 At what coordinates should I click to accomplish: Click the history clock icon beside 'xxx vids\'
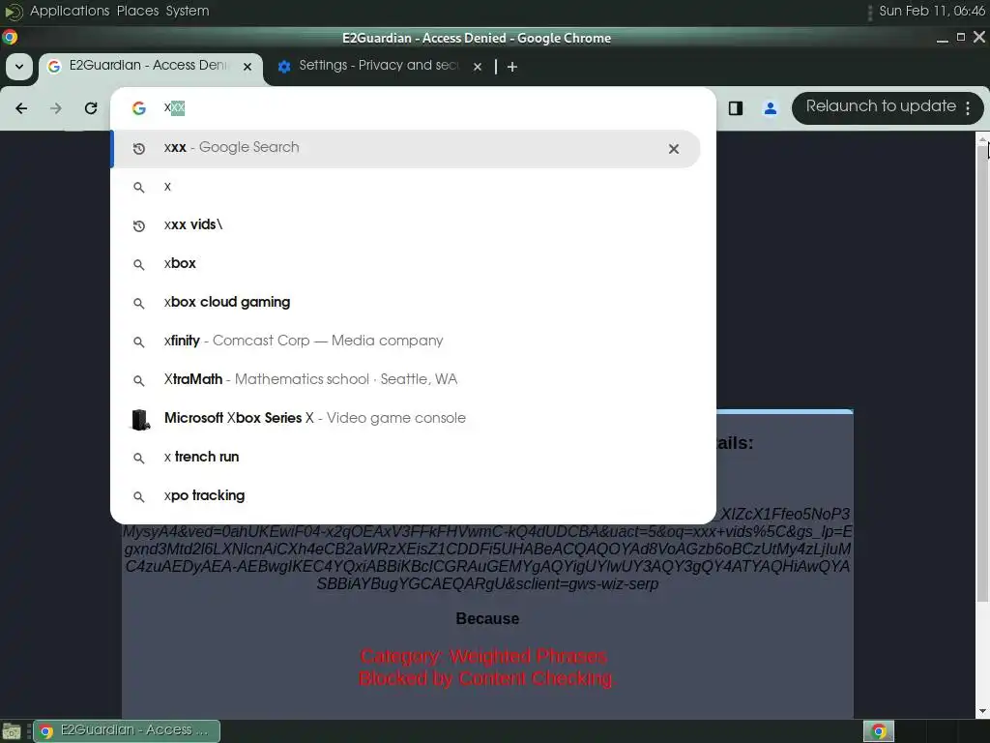[139, 225]
